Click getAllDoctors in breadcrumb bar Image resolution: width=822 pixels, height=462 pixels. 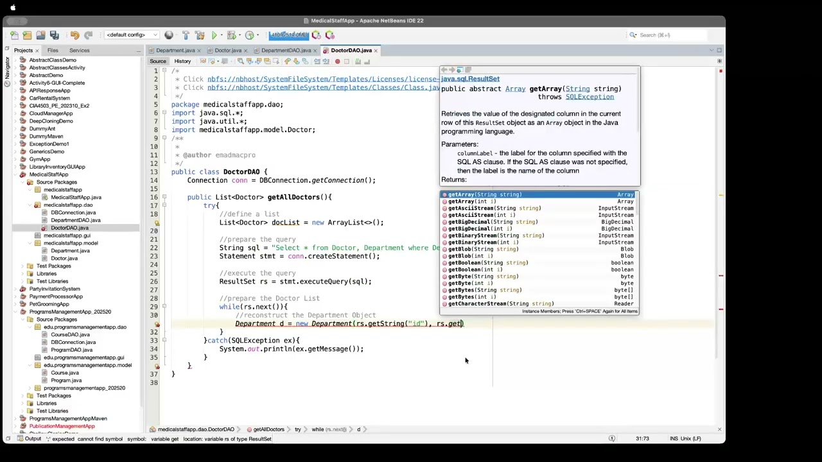pyautogui.click(x=268, y=429)
